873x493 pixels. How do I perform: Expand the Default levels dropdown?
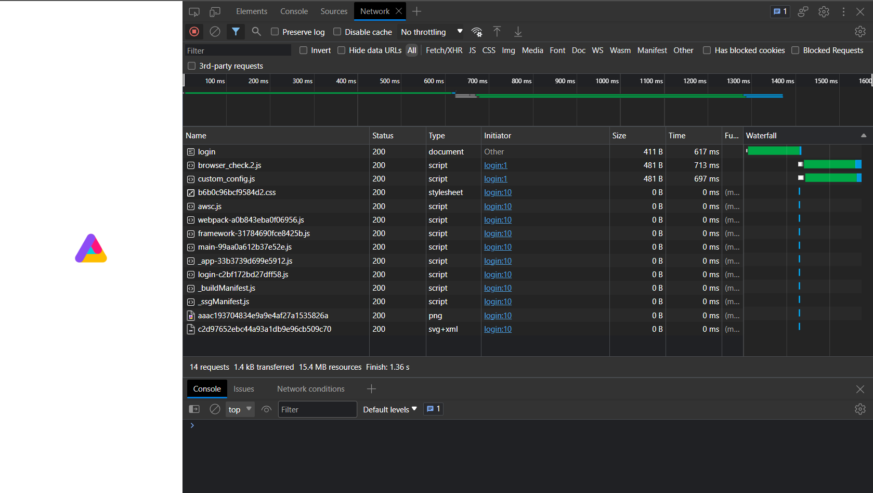point(389,409)
